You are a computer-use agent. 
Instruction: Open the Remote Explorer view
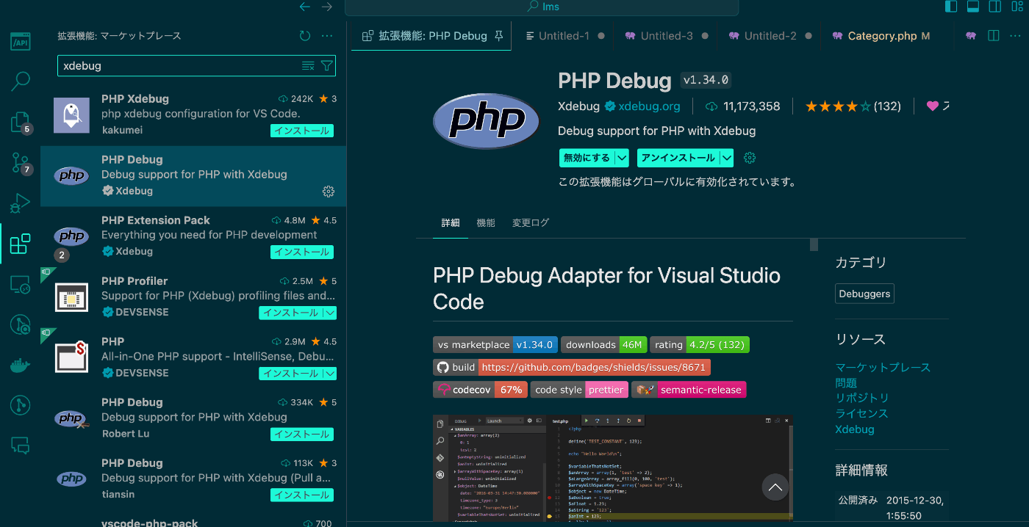21,284
